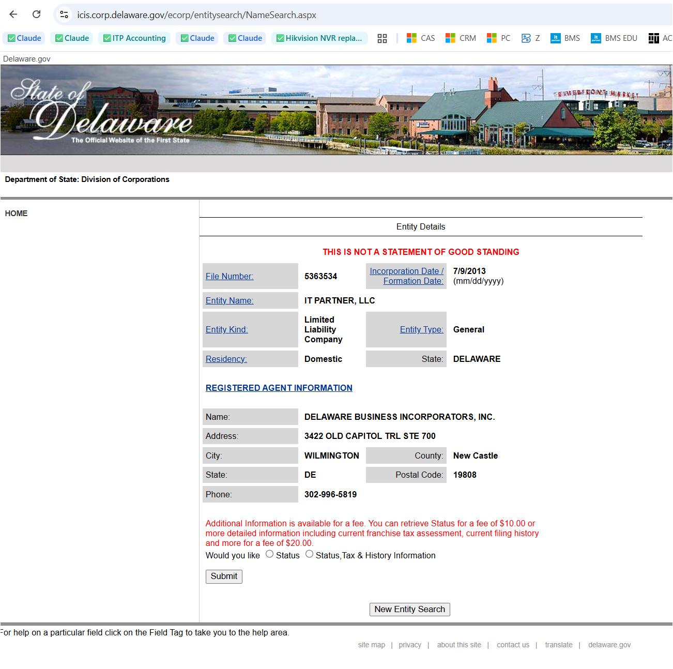
Task: Click Department of State: Division of Corporations heading
Action: (x=87, y=179)
